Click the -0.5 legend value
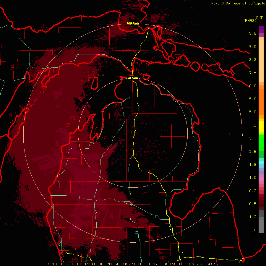Screen dimensions: 266x266 tap(252, 204)
